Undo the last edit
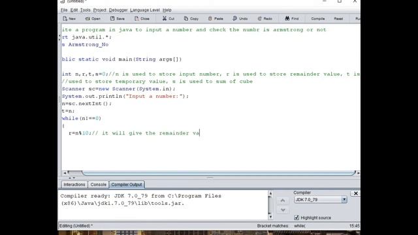 coord(240,19)
